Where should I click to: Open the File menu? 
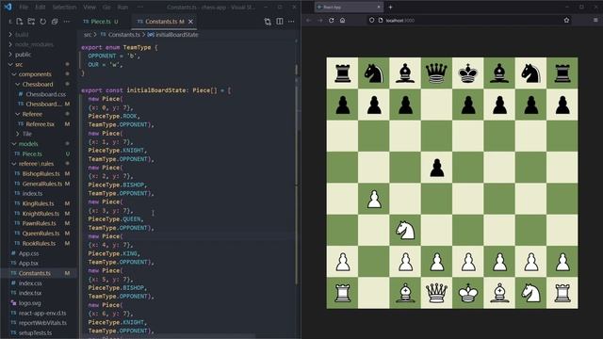click(x=24, y=7)
